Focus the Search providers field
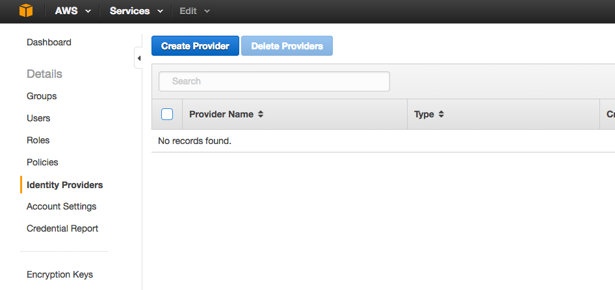The width and height of the screenshot is (615, 290). tap(274, 81)
